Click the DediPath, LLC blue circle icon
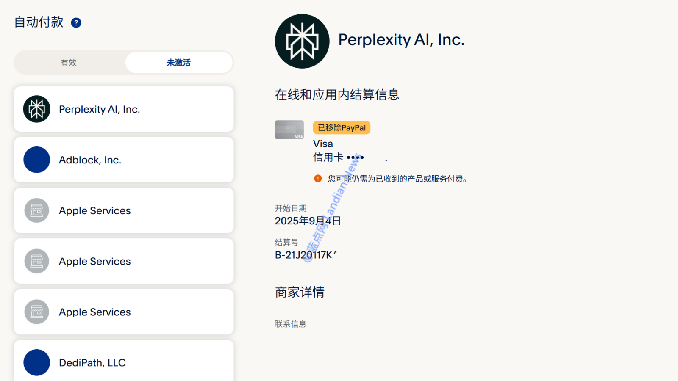This screenshot has width=678, height=381. click(x=37, y=363)
